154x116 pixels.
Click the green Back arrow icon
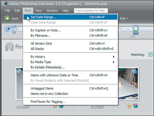click(x=7, y=18)
